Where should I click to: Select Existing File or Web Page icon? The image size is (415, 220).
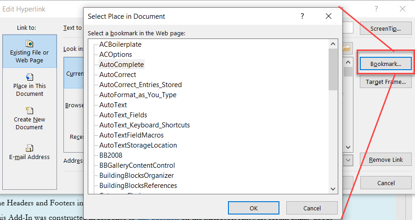click(29, 44)
